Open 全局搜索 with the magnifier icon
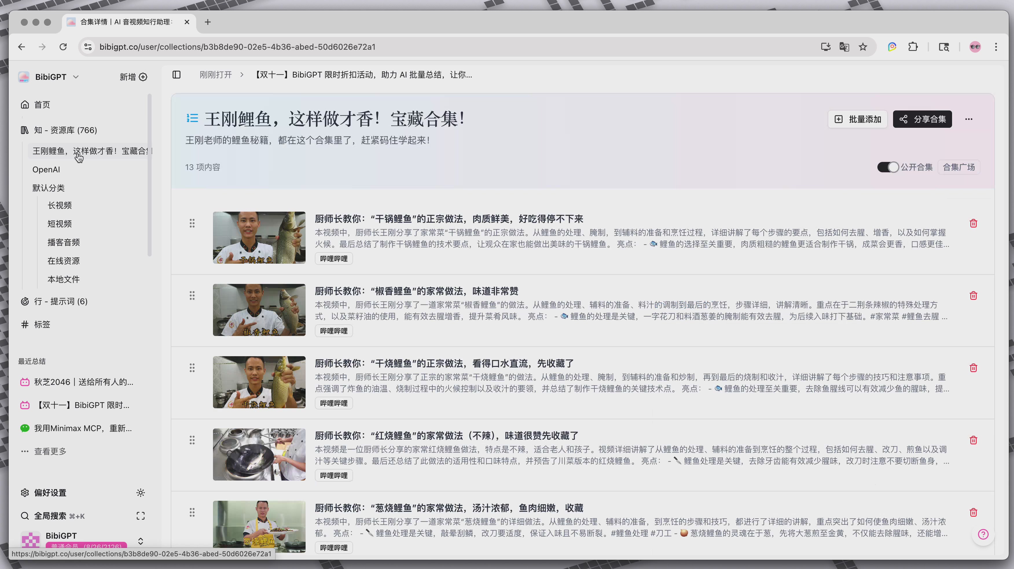The width and height of the screenshot is (1014, 569). (25, 516)
